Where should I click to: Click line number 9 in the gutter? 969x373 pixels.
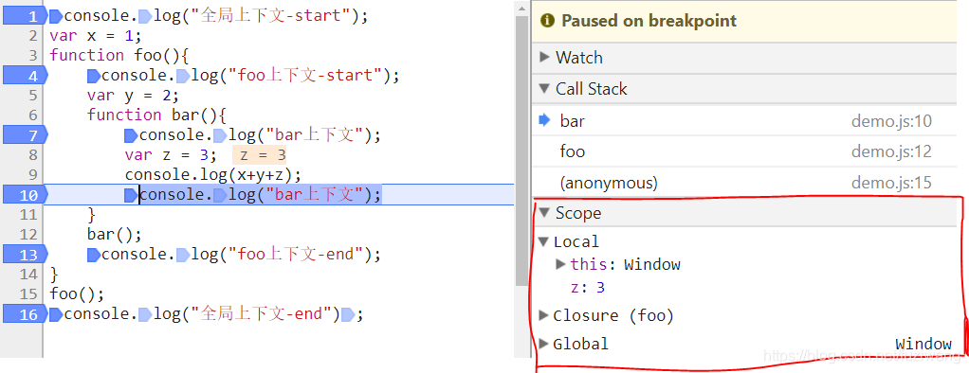33,175
